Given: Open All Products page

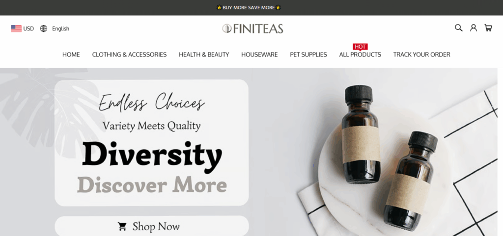Looking at the screenshot, I should point(360,55).
